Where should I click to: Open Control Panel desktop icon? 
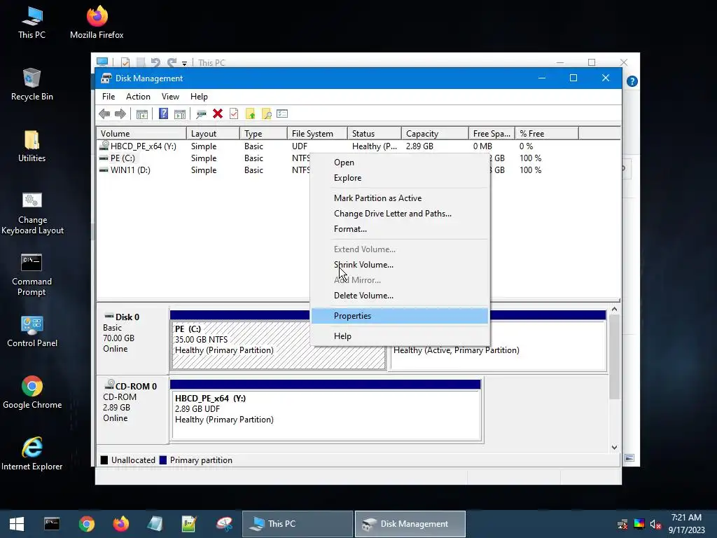pyautogui.click(x=32, y=331)
